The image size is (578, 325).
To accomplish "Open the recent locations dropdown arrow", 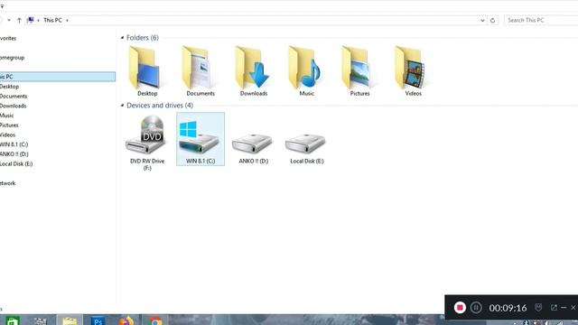I will pos(9,20).
